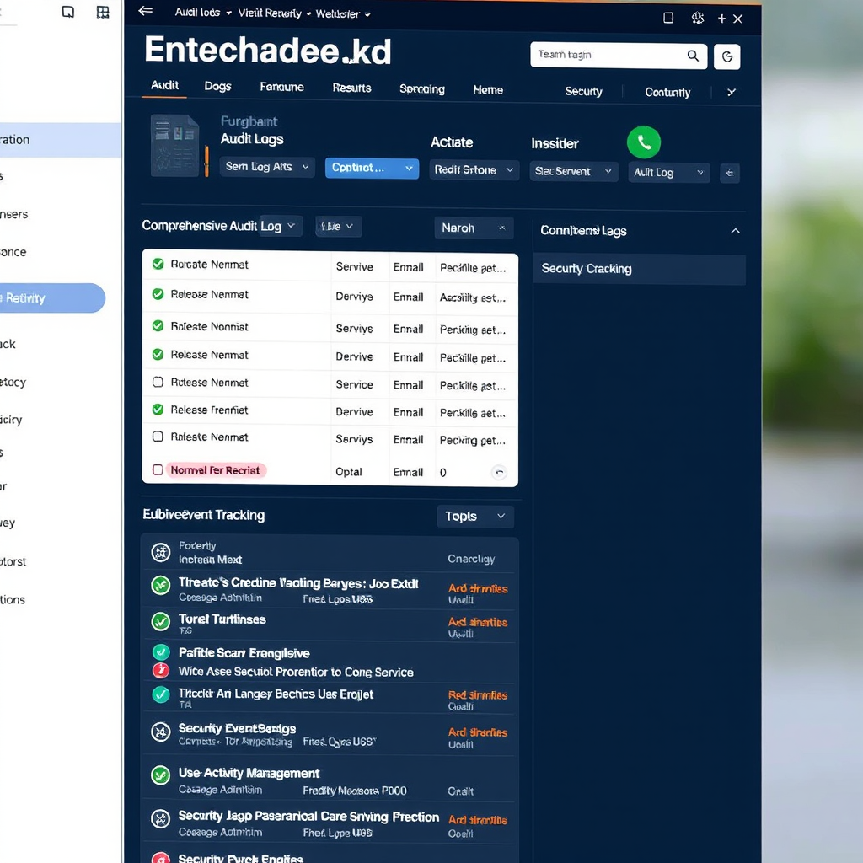Check the Normal fer Recrist row checkbox
The width and height of the screenshot is (863, 863).
click(x=158, y=470)
